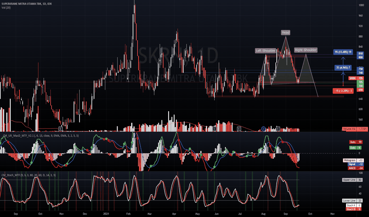Click the Stoch D 5 label
Viewport: 369px width, 217px height.
354,209
